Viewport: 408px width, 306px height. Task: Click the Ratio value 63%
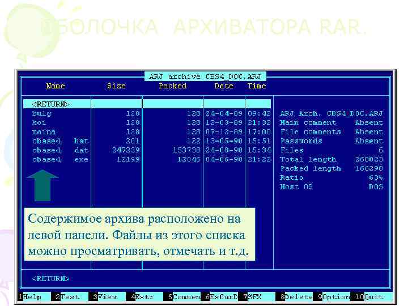click(x=376, y=178)
